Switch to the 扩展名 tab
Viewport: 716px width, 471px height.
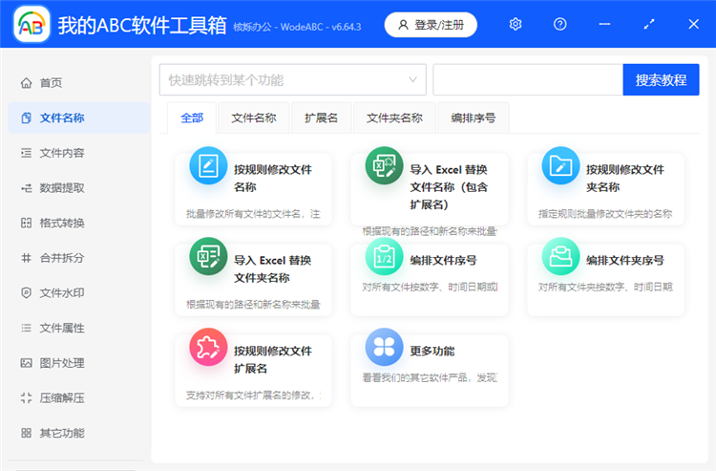click(321, 118)
